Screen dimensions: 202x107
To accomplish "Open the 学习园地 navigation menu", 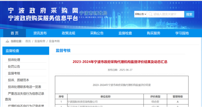I will [182, 33].
